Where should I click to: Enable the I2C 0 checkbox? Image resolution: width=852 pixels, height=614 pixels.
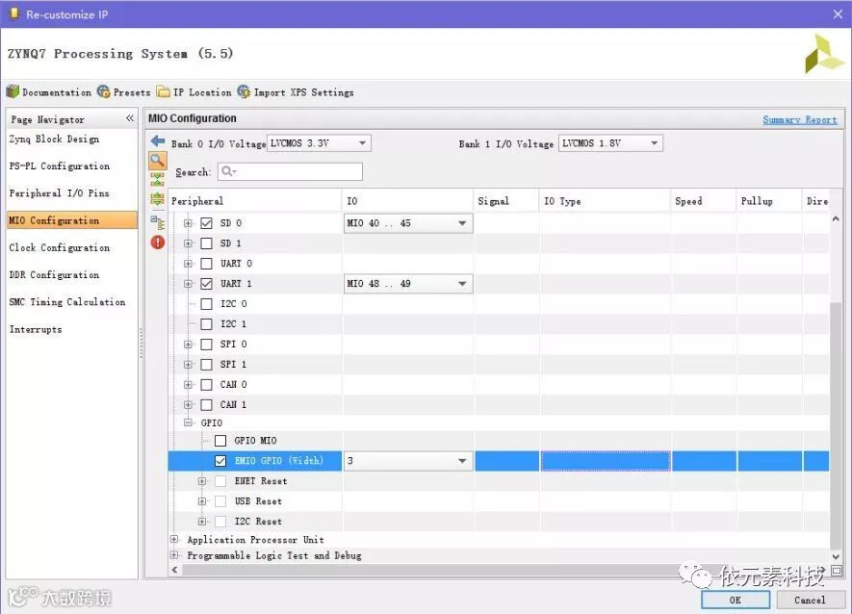coord(206,304)
